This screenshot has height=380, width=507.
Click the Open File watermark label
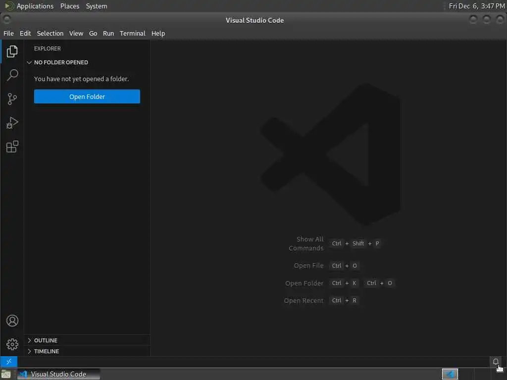[x=308, y=266]
